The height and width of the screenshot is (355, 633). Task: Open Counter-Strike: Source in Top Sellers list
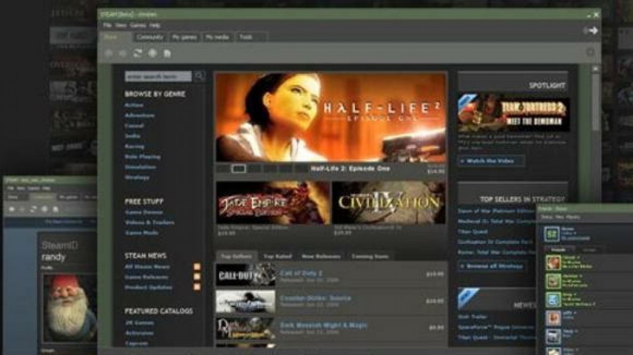[x=331, y=301]
